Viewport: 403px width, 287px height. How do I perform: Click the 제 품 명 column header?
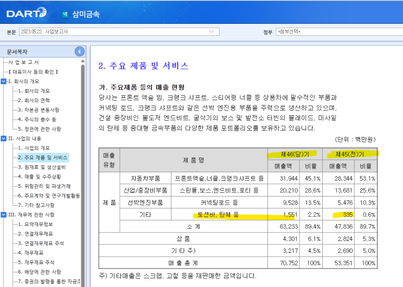click(x=194, y=160)
